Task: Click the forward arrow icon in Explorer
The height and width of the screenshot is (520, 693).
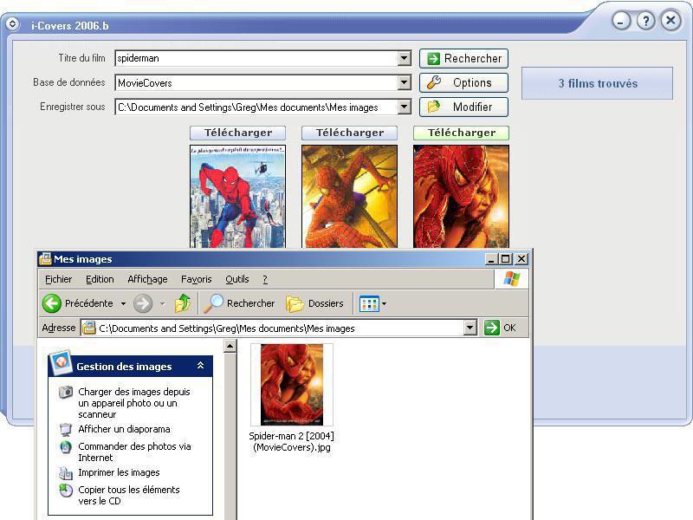Action: 143,304
